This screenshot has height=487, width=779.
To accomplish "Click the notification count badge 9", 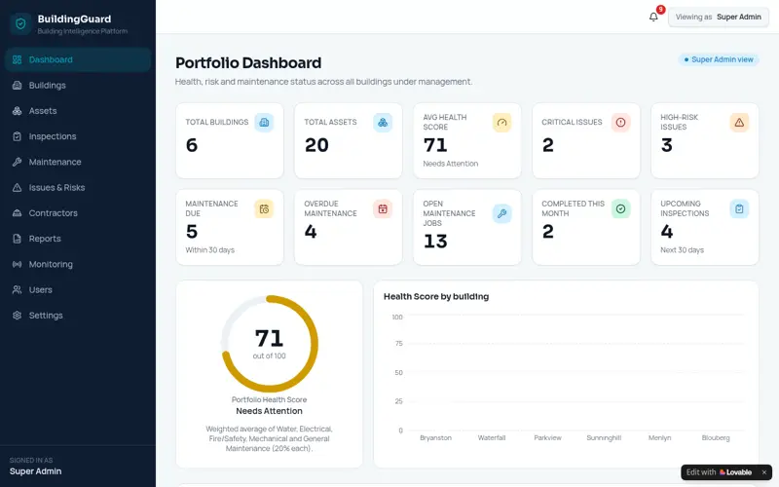I will [661, 10].
